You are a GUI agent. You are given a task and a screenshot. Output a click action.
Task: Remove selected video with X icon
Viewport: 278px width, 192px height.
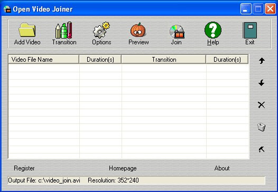pyautogui.click(x=262, y=105)
